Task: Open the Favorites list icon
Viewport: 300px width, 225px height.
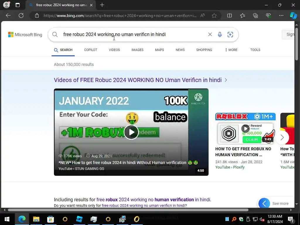Action: [x=242, y=16]
